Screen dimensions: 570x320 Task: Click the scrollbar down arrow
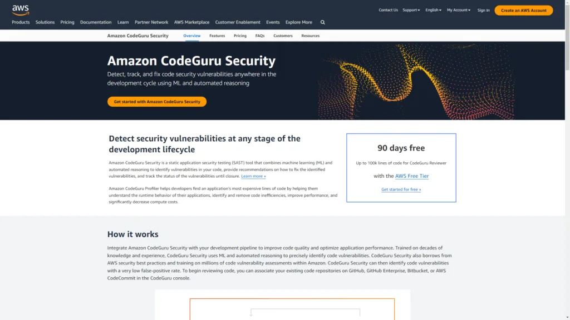[x=567, y=317]
